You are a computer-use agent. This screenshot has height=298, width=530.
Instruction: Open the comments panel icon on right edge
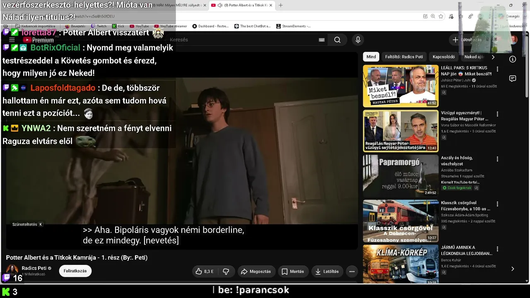(x=513, y=79)
